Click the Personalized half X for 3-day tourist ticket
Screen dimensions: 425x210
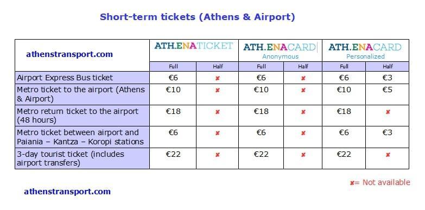(x=388, y=155)
